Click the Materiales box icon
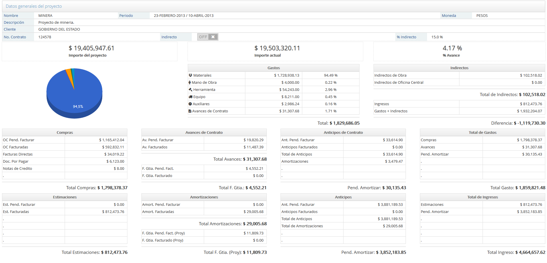Screen dimensions: 547x263 [190, 75]
